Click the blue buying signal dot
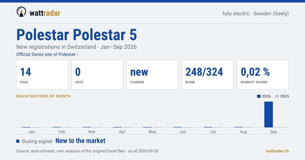This screenshot has width=305, height=160. coord(18,141)
